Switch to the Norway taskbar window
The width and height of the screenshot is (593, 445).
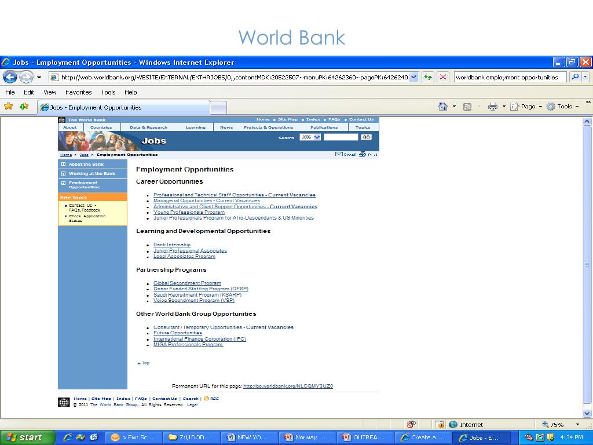click(306, 437)
